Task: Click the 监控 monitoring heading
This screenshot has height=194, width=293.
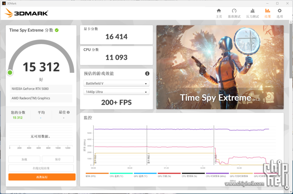Action: pos(88,118)
